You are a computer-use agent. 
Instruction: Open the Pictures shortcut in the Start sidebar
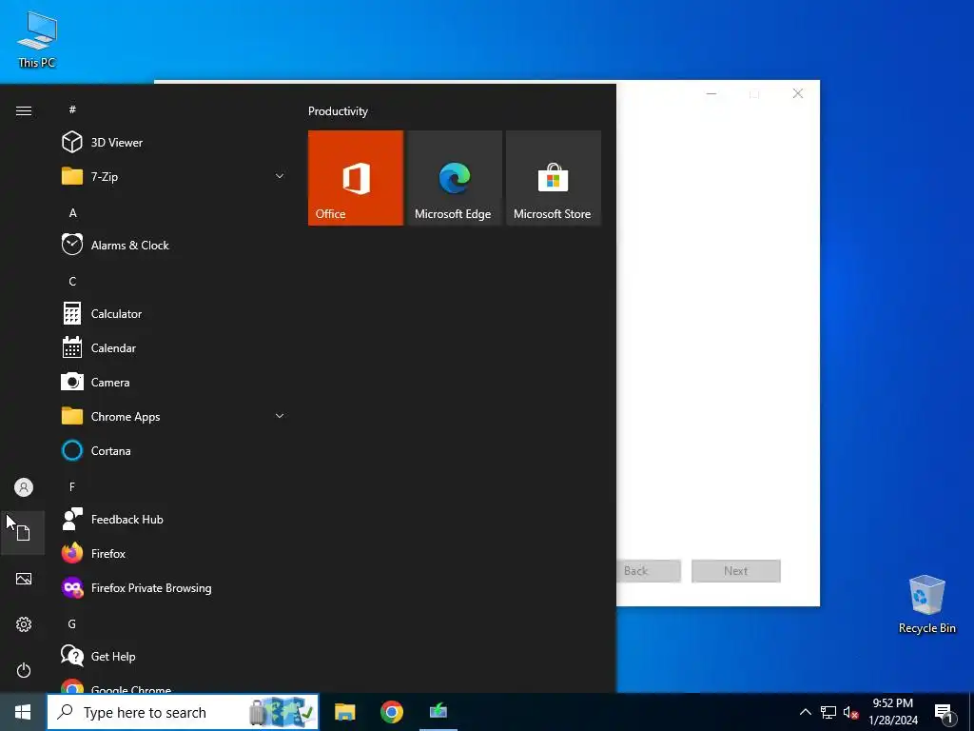tap(24, 579)
